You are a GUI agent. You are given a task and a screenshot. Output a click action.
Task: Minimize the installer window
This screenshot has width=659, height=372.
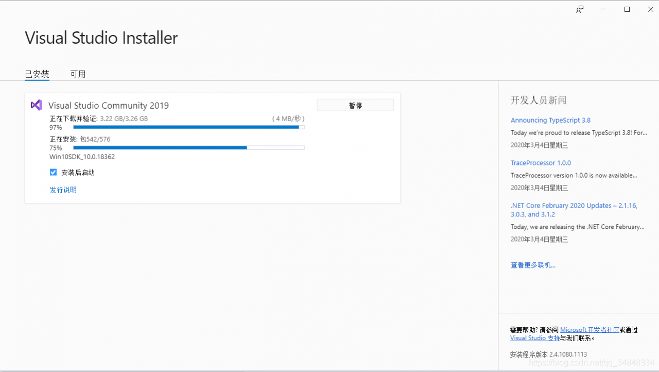603,9
